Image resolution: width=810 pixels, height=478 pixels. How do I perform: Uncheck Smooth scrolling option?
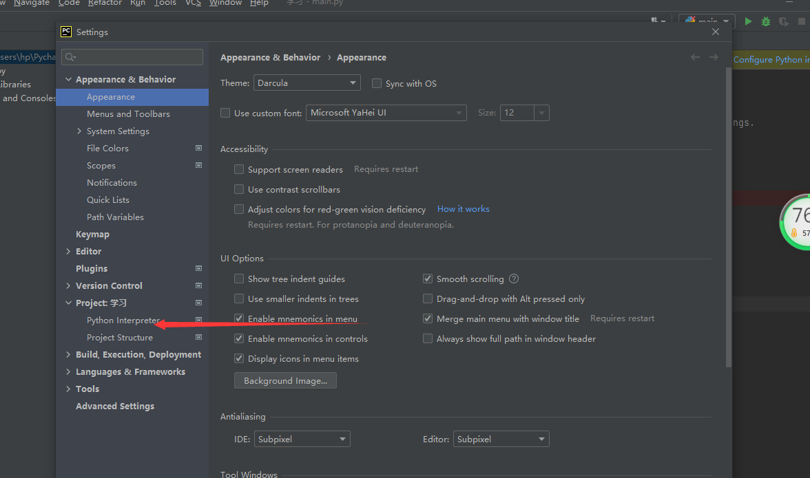pos(428,279)
